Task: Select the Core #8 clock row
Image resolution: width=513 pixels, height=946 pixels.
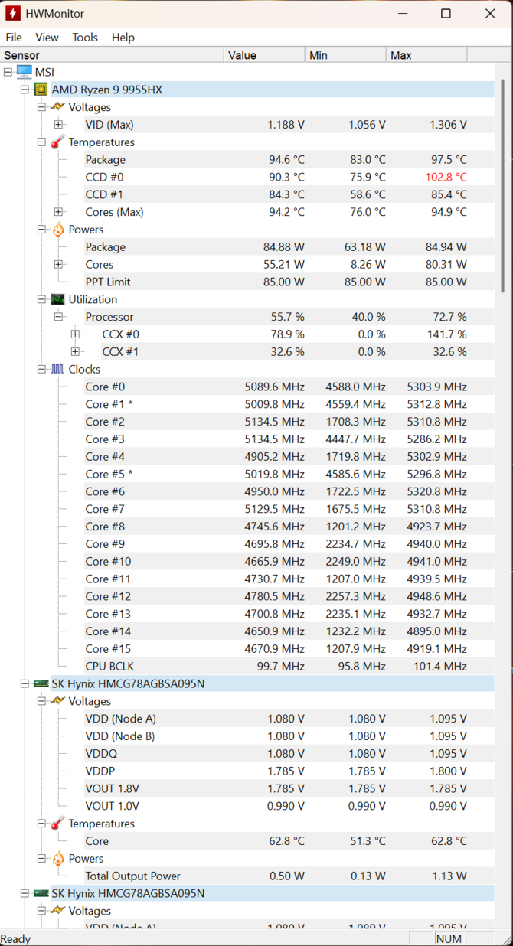Action: (x=289, y=527)
